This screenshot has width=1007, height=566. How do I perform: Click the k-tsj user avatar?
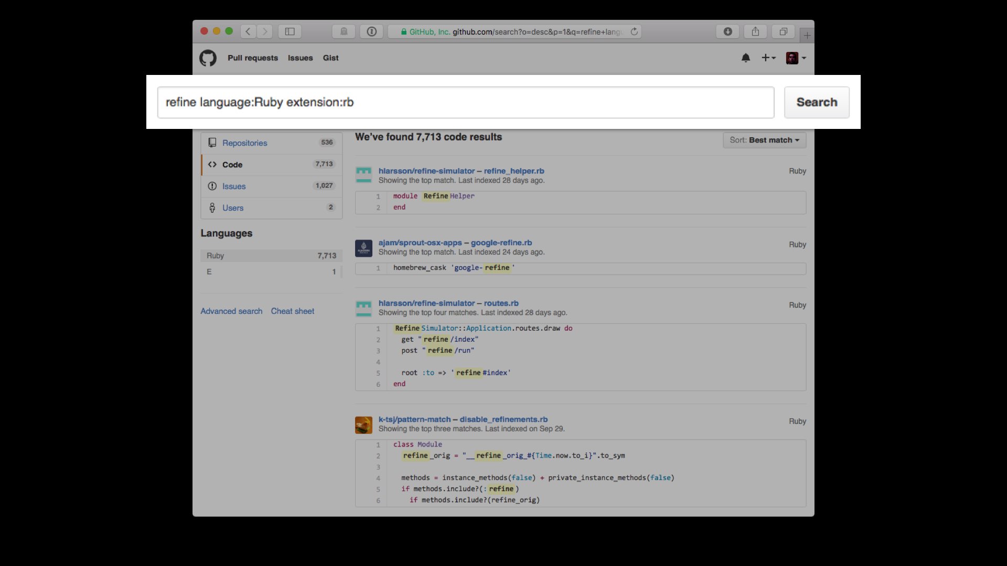pyautogui.click(x=363, y=425)
